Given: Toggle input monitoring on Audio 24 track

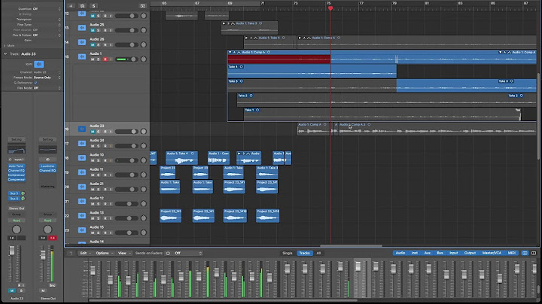Looking at the screenshot, I should point(111,146).
